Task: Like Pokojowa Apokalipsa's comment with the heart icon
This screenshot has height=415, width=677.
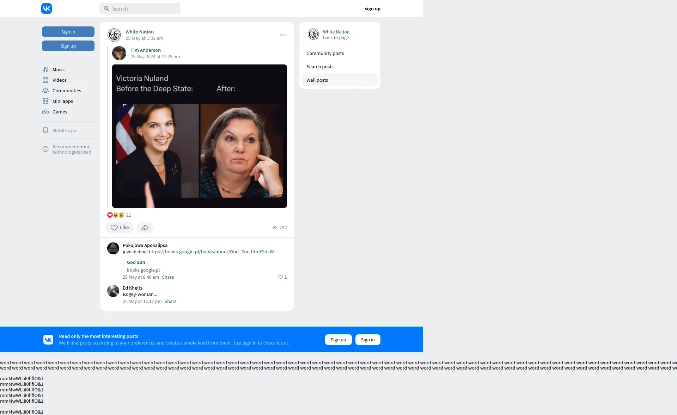Action: pos(280,277)
